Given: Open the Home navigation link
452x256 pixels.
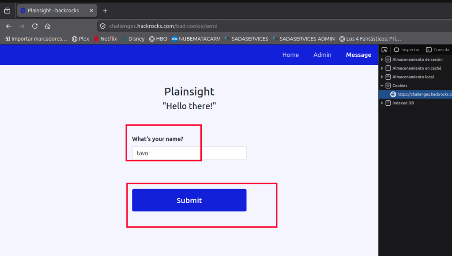Looking at the screenshot, I should [x=290, y=55].
